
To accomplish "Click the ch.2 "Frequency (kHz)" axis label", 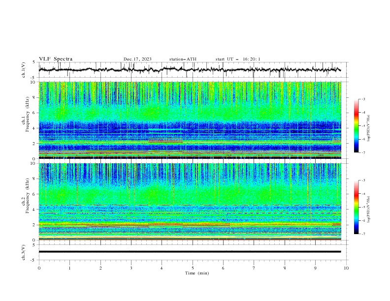I will click(x=27, y=196).
